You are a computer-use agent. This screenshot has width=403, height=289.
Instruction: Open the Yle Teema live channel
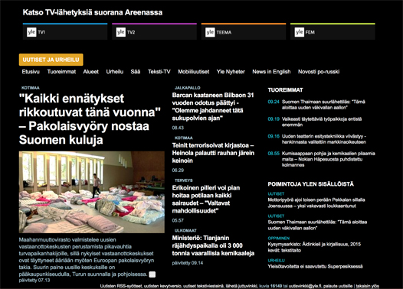tap(244, 31)
